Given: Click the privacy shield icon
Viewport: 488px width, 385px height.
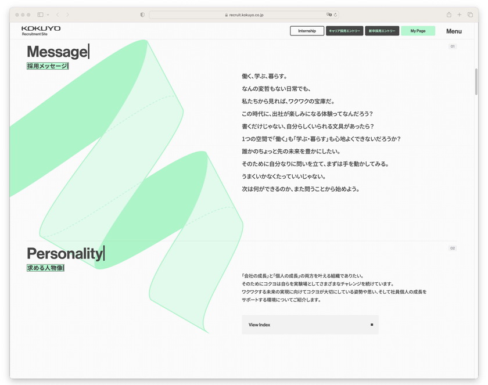Looking at the screenshot, I should 142,15.
